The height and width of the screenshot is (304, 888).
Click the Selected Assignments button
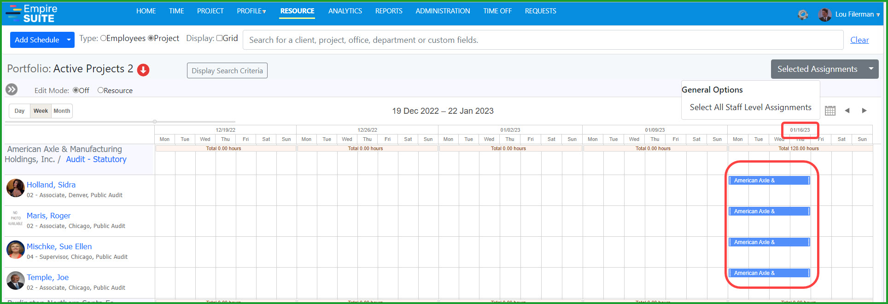tap(817, 69)
